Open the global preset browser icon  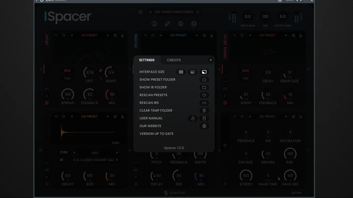[x=140, y=12]
